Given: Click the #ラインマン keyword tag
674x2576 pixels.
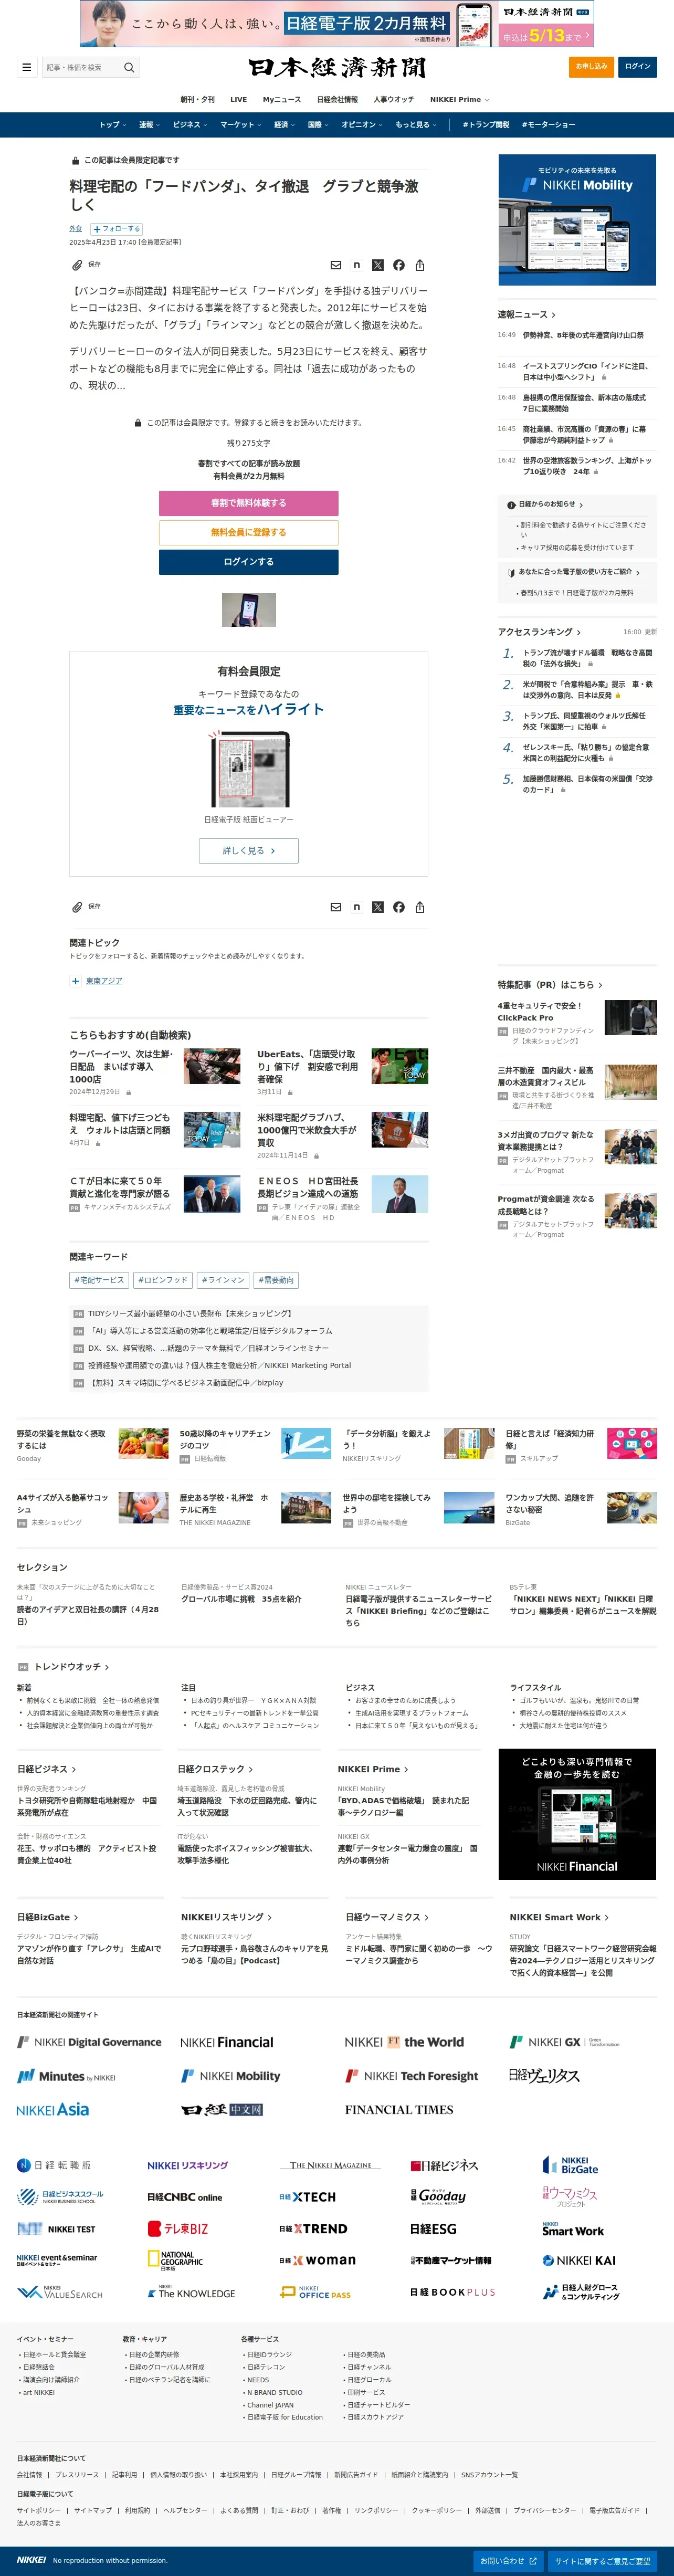Looking at the screenshot, I should click(223, 1280).
